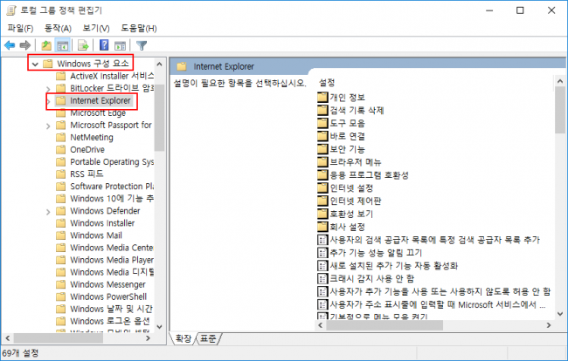This screenshot has width=568, height=361.
Task: Open the 도구 모음 folder
Action: coord(341,123)
